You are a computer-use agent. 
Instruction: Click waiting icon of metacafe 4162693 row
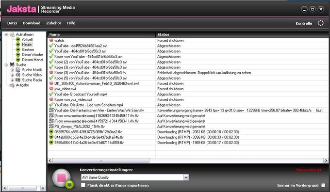coord(51,115)
